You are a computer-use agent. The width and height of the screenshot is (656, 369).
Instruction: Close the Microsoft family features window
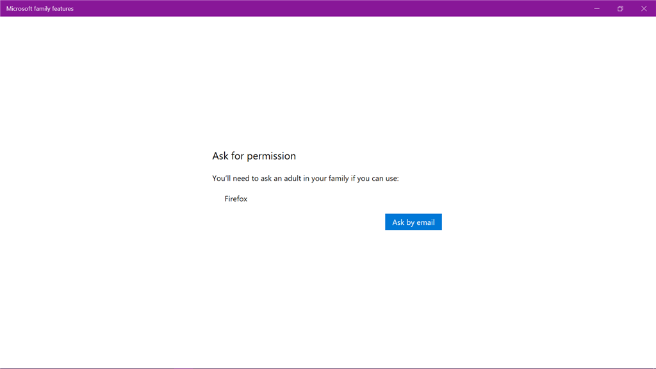[644, 8]
